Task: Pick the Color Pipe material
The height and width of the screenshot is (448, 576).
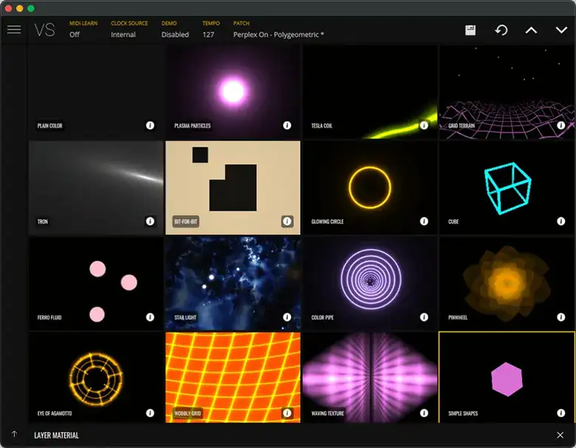Action: point(370,284)
